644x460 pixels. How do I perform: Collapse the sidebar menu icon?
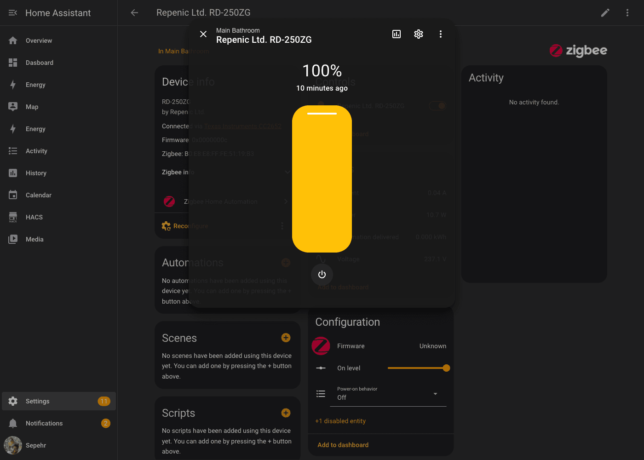point(13,13)
